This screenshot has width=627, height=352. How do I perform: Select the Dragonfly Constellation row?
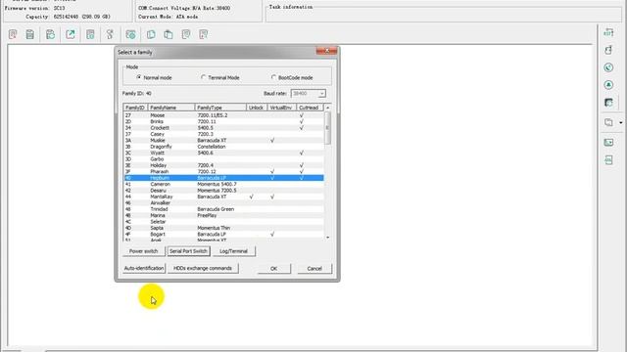[223, 147]
